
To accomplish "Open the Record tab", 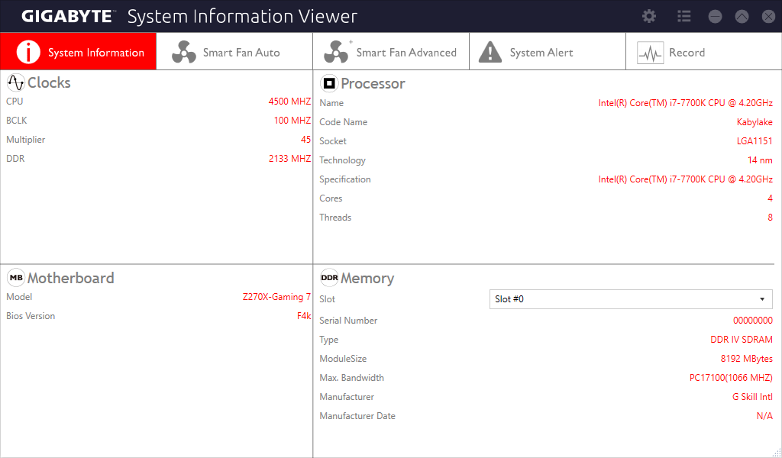I will tap(703, 51).
